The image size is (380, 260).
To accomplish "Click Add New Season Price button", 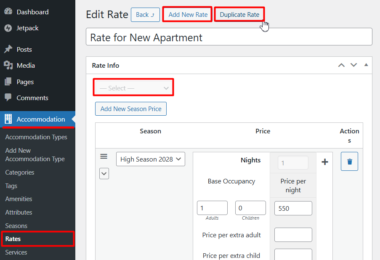I will point(131,109).
